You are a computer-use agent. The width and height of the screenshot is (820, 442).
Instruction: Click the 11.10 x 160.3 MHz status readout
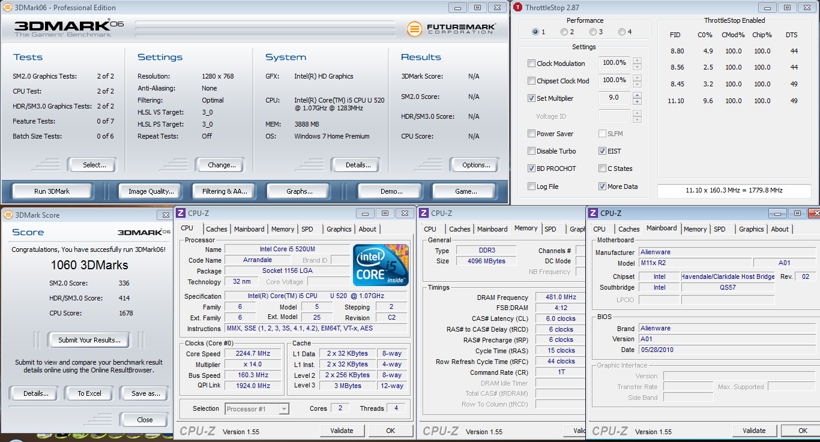coord(734,191)
